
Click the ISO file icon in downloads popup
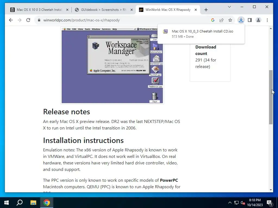tap(165, 31)
